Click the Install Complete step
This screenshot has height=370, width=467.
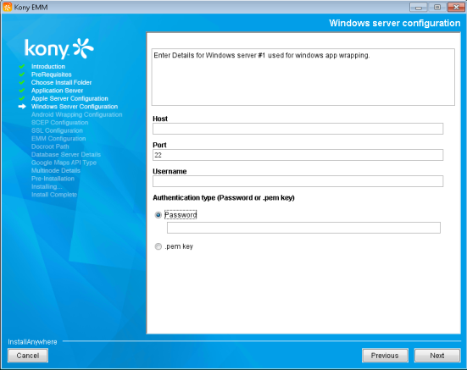click(x=54, y=195)
